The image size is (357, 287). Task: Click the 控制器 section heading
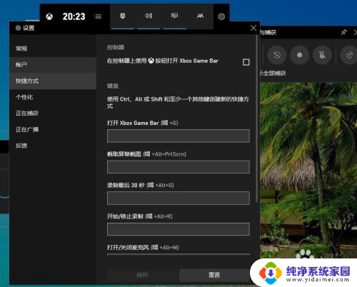point(116,47)
